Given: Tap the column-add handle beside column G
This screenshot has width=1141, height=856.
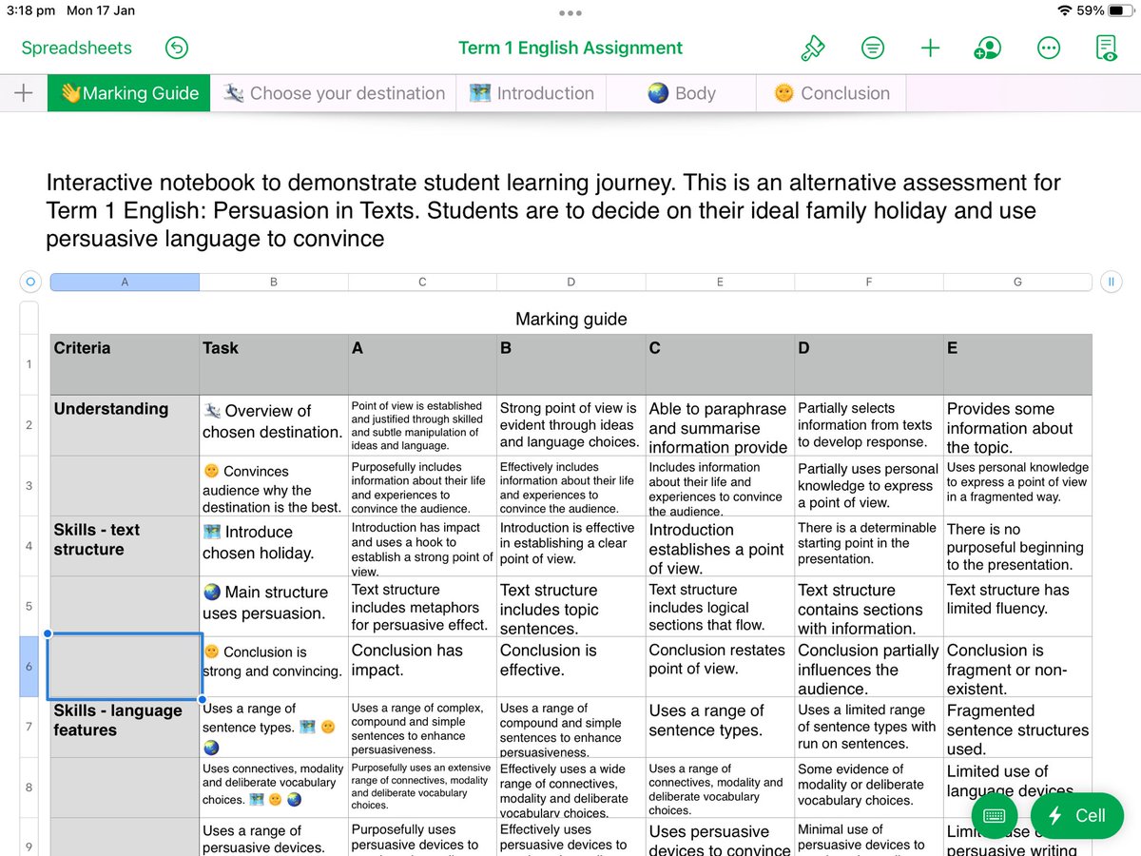Looking at the screenshot, I should click(x=1110, y=282).
